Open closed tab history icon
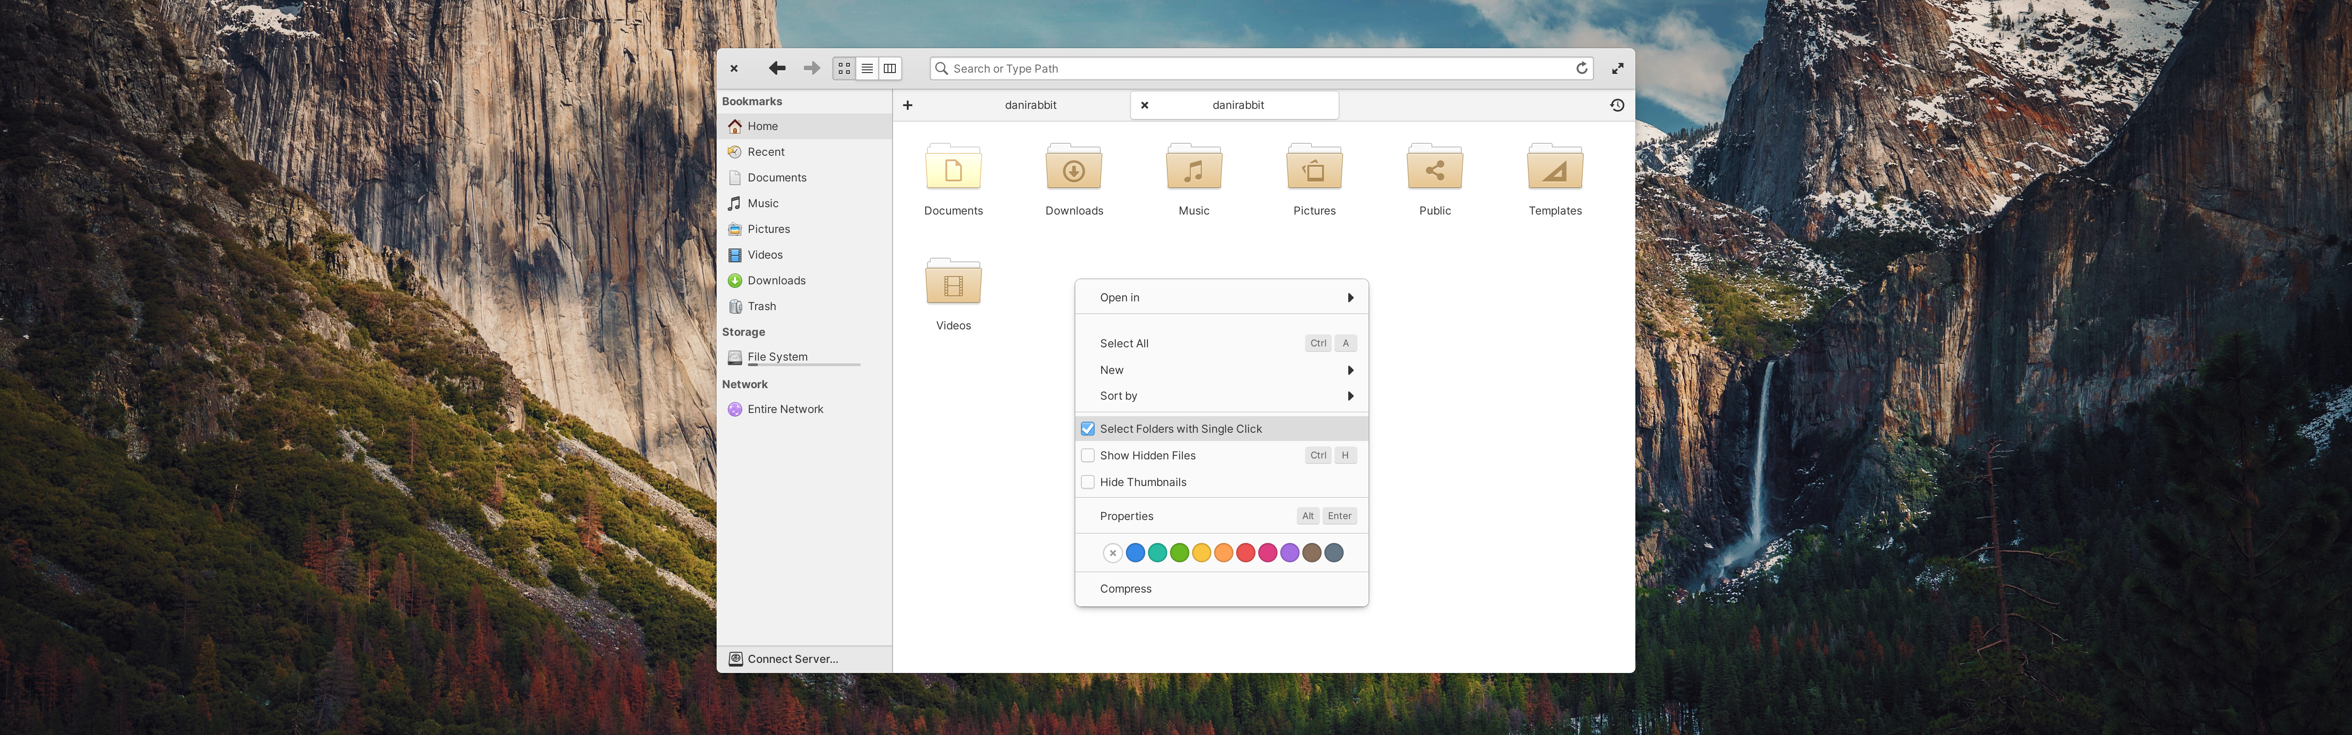 (x=1617, y=105)
